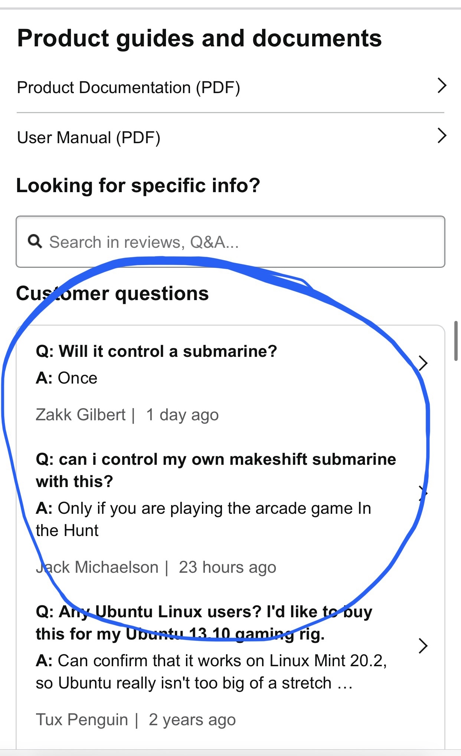Image resolution: width=461 pixels, height=756 pixels.
Task: Click the page scrollbar thumb
Action: coord(456,341)
